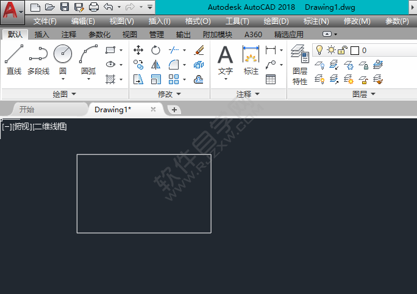
Task: Click the Mirror tool icon
Action: pos(155,65)
